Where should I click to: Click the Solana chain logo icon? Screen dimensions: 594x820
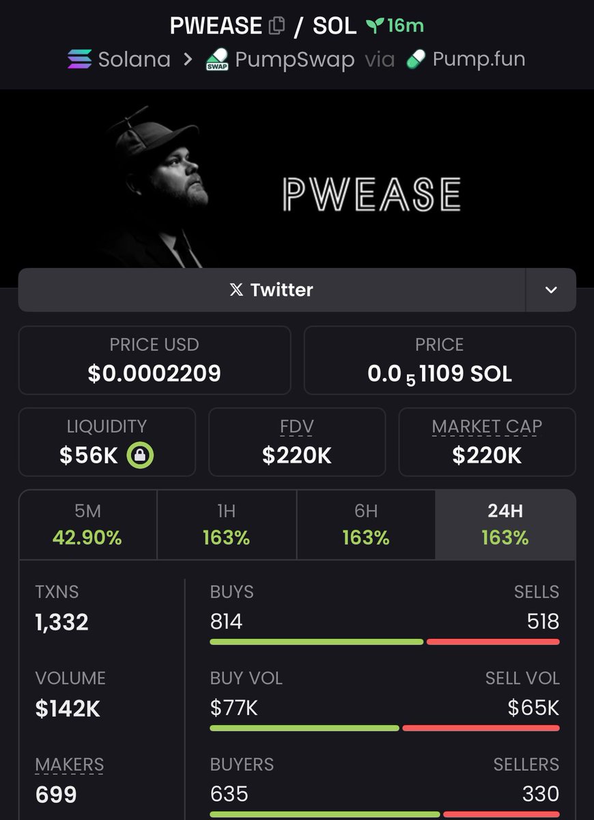click(x=79, y=59)
